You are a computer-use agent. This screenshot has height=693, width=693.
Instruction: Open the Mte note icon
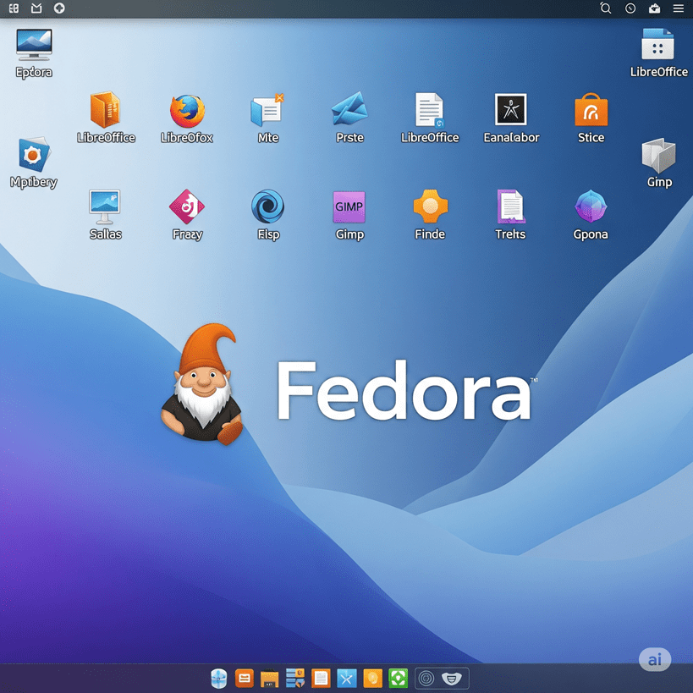[x=267, y=110]
